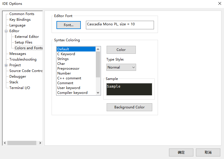Select Stack in the tree
The height and width of the screenshot is (159, 224).
[14, 82]
